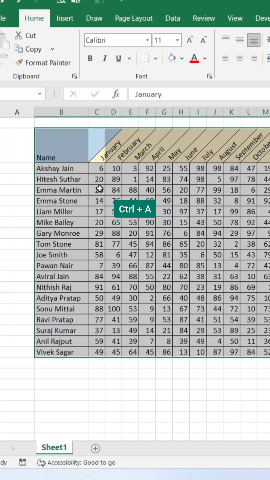Click the Copy icon
Screen dimensions: 270x480
coord(18,49)
